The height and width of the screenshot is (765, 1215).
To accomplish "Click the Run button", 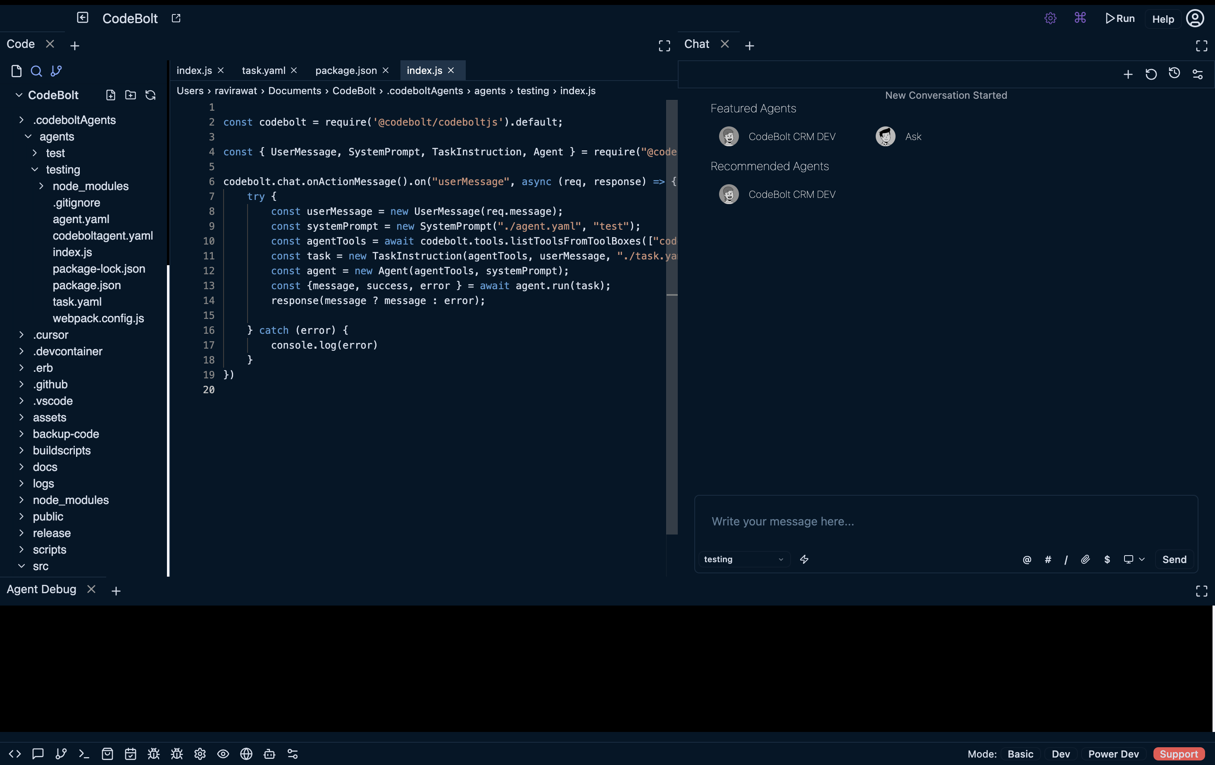I will coord(1120,19).
